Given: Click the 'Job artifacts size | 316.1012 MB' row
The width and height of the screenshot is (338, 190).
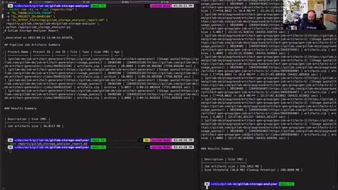Looking at the screenshot, I should (x=231, y=166).
